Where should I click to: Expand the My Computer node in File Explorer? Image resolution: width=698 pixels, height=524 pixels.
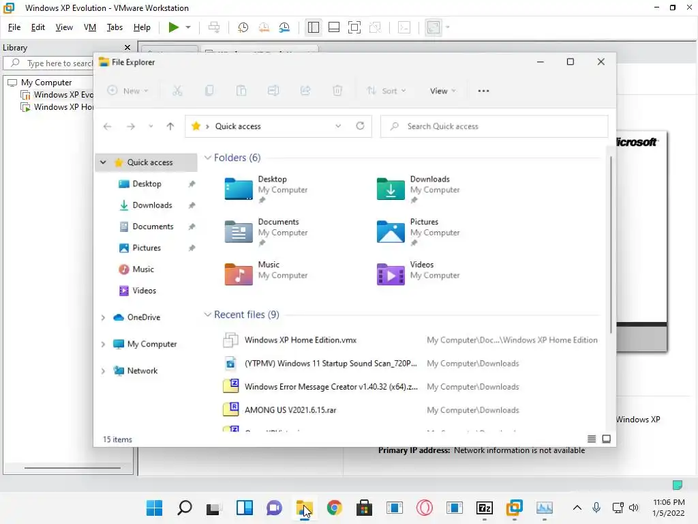coord(104,345)
